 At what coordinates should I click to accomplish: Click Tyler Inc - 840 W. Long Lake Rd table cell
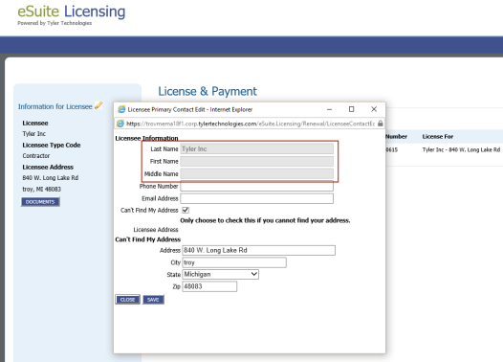[x=461, y=149]
